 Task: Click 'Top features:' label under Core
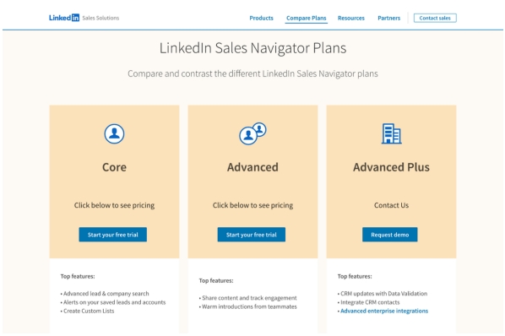point(78,276)
